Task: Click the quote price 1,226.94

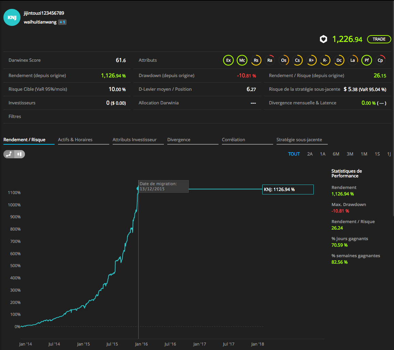Action: (x=347, y=39)
